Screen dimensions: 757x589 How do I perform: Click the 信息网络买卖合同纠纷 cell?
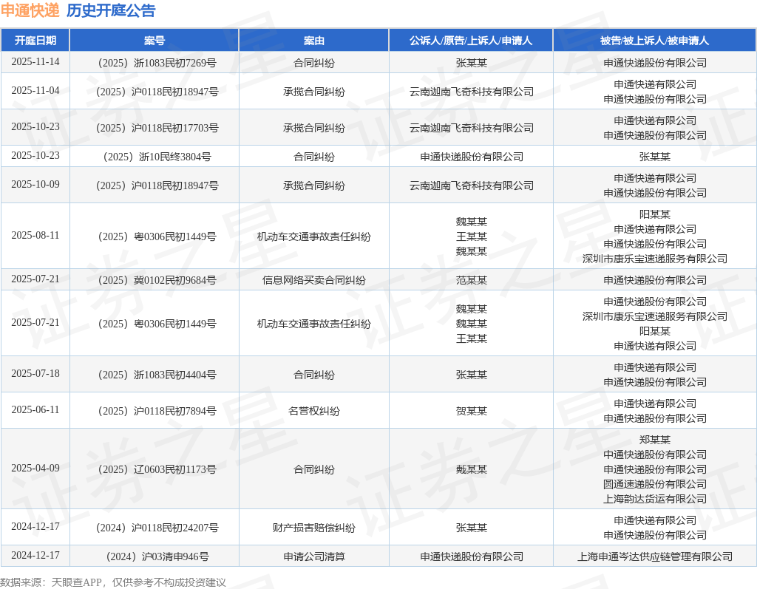click(x=313, y=280)
